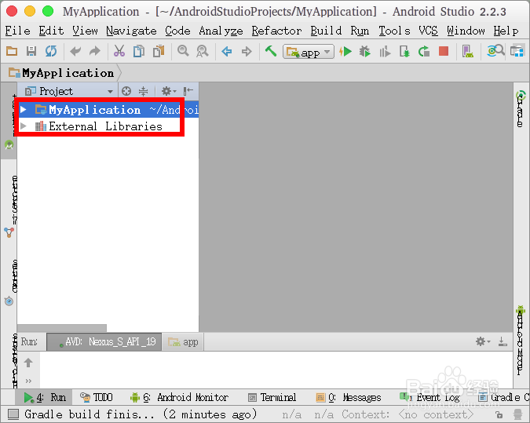Click the tool window quick-access status icon
The height and width of the screenshot is (423, 530).
[13, 414]
